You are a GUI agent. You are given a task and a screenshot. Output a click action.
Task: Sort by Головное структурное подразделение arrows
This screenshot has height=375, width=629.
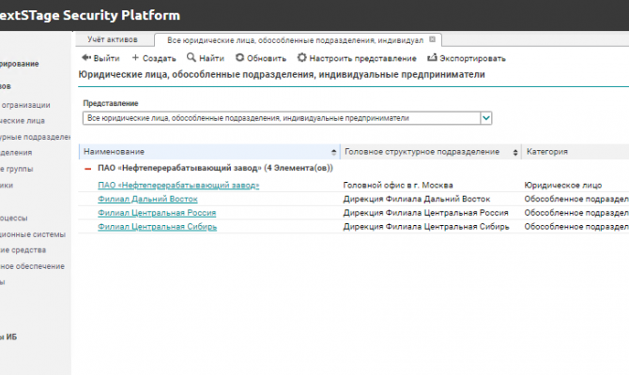coord(515,152)
